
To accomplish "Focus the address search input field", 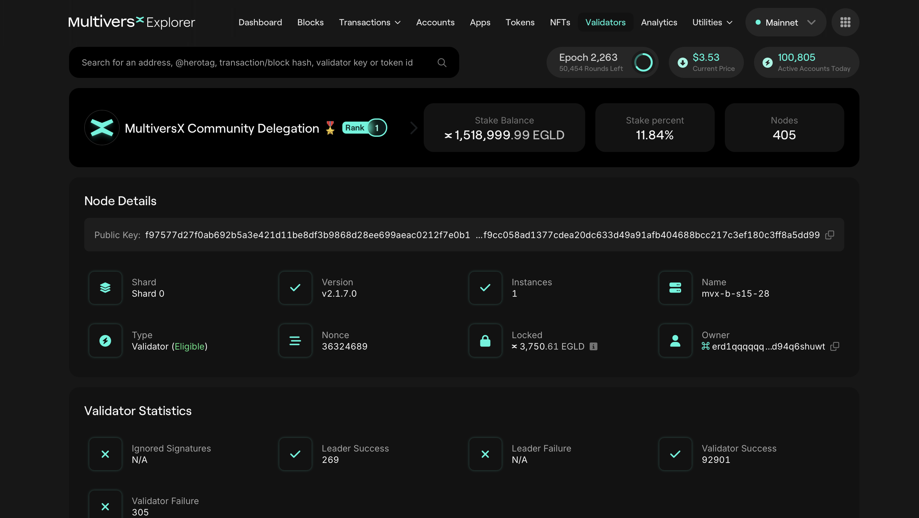I will (x=264, y=62).
